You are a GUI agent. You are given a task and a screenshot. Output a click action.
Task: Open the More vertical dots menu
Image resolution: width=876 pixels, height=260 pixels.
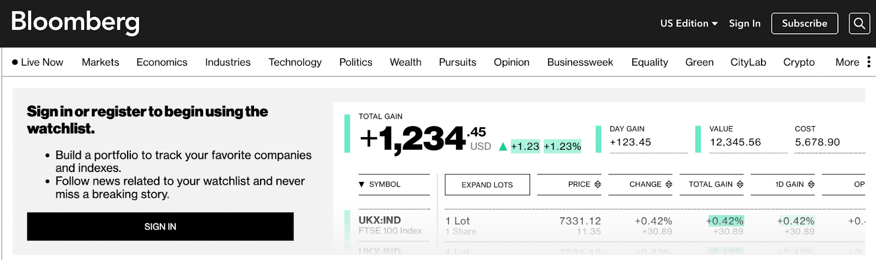(868, 62)
